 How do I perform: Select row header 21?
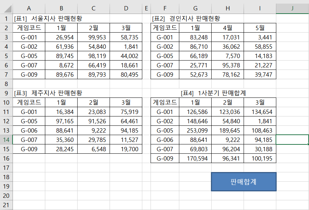click(6, 205)
